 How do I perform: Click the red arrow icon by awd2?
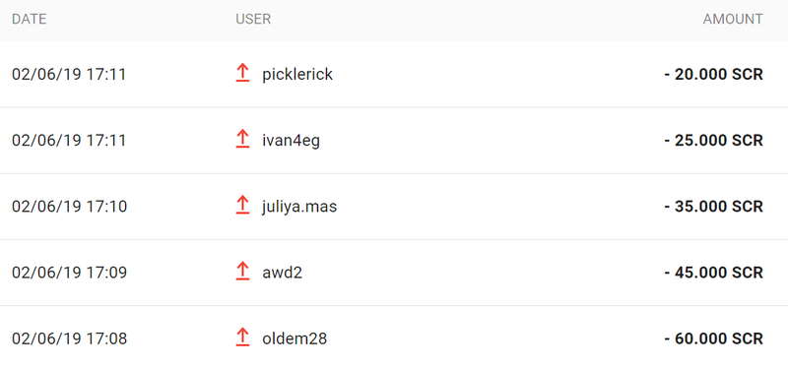[242, 272]
